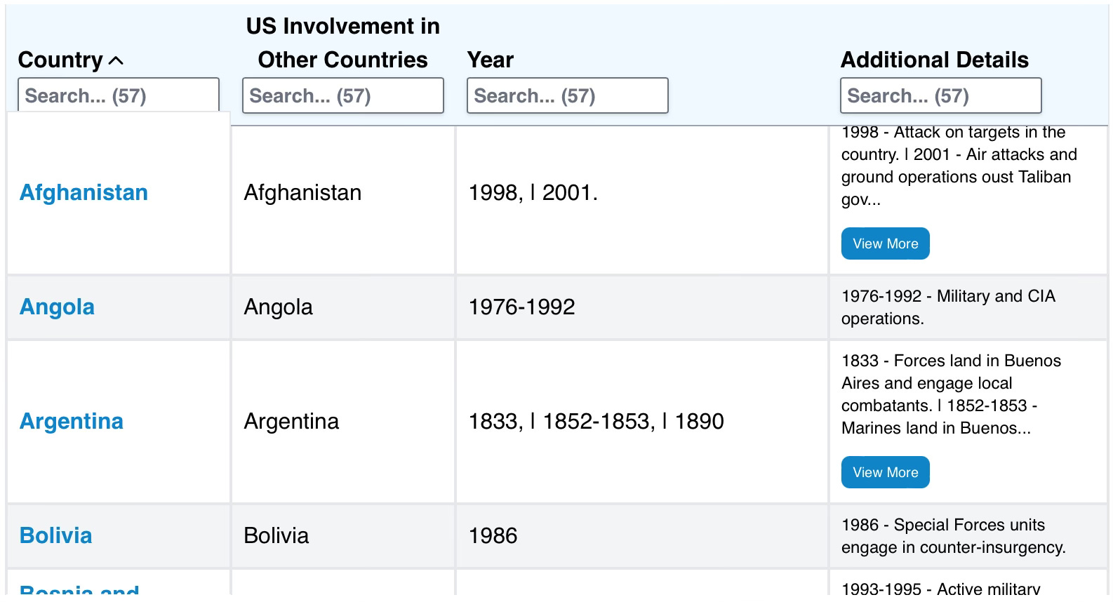The image size is (1113, 602).
Task: Sort by the Year column header
Action: pos(490,60)
